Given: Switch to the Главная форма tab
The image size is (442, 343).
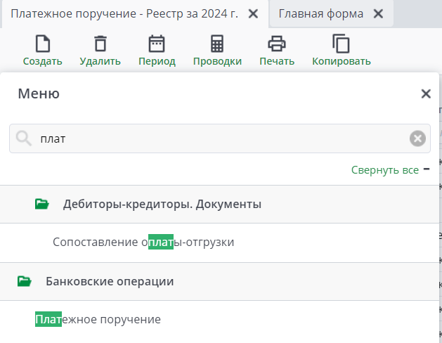Looking at the screenshot, I should pyautogui.click(x=321, y=14).
